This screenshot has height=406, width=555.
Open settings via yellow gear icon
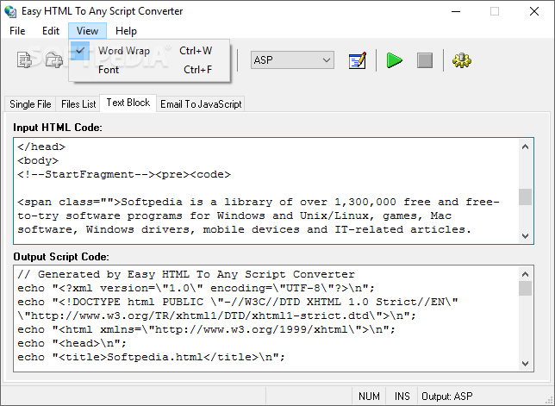(462, 60)
